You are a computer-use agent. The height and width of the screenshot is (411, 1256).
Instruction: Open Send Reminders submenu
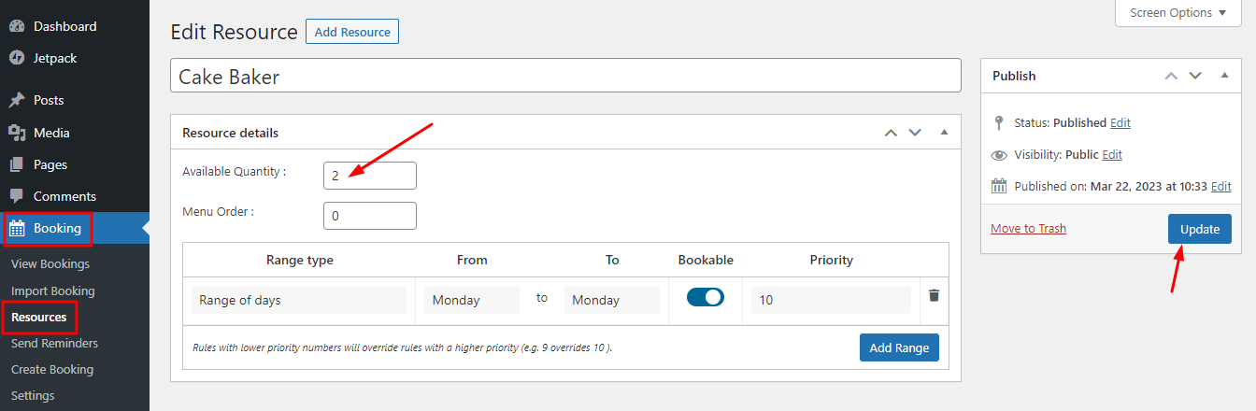tap(54, 343)
